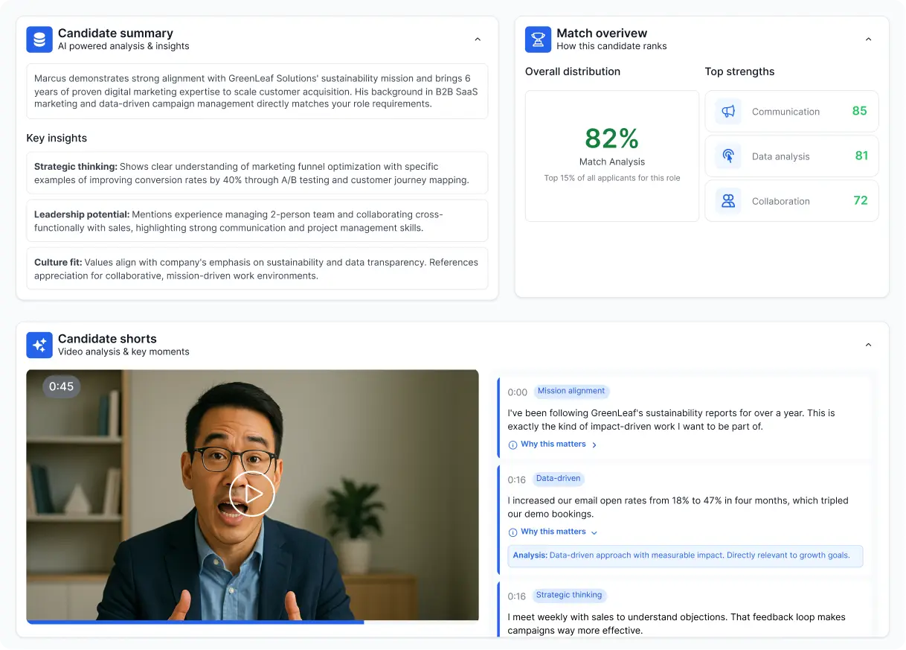
Task: Click the Analysis: Data-driven approach note
Action: tap(685, 555)
